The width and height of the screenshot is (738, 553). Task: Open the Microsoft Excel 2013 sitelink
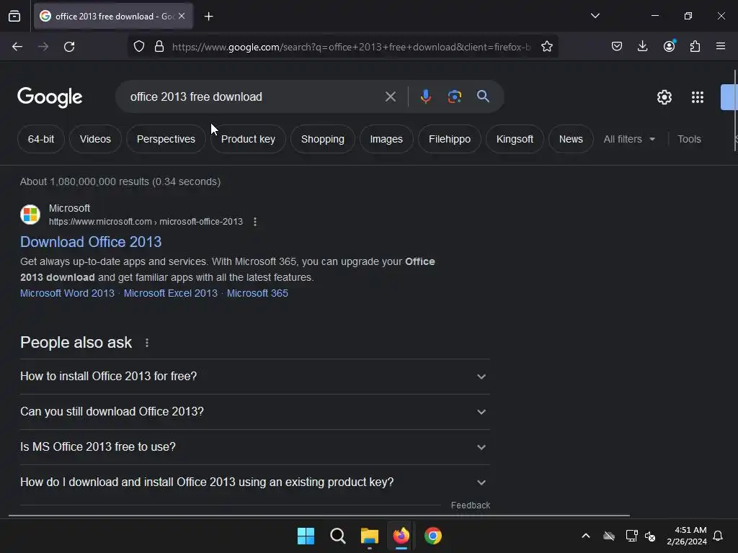[170, 293]
